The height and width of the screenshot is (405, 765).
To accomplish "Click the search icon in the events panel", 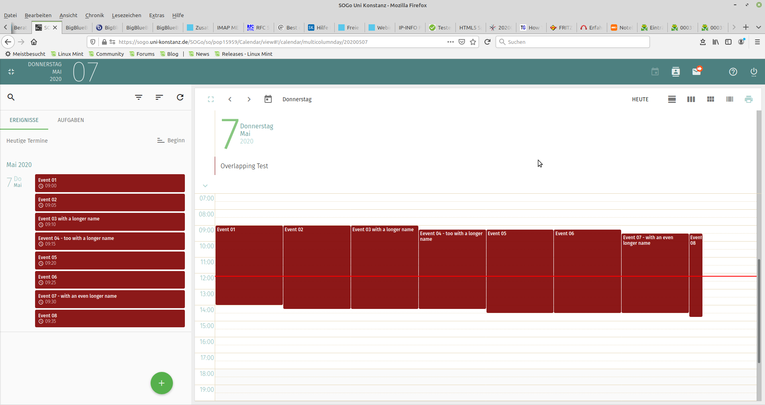I will (11, 97).
